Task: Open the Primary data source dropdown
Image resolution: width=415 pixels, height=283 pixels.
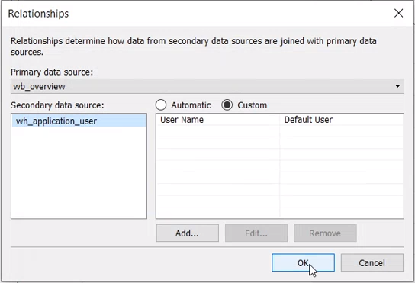Action: click(x=207, y=86)
